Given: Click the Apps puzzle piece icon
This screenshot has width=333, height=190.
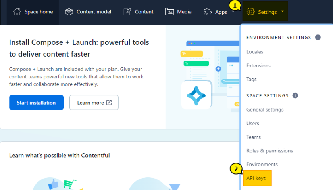Looking at the screenshot, I should pos(208,12).
